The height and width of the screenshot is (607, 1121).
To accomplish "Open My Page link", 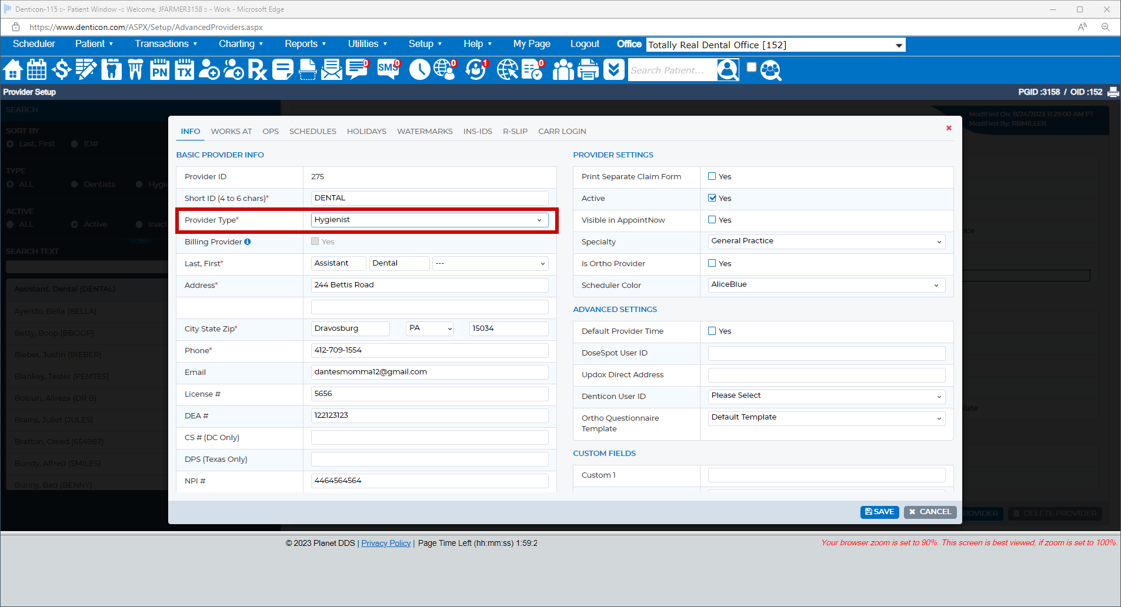I will coord(532,43).
